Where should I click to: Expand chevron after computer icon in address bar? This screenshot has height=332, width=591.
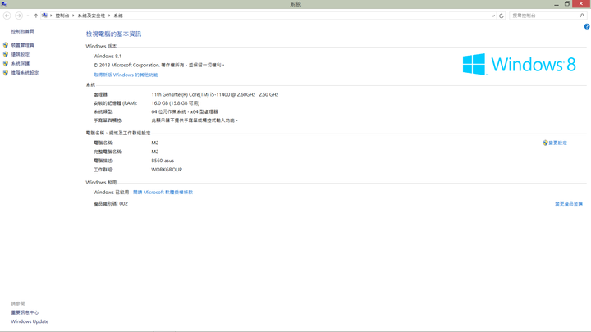click(x=51, y=16)
